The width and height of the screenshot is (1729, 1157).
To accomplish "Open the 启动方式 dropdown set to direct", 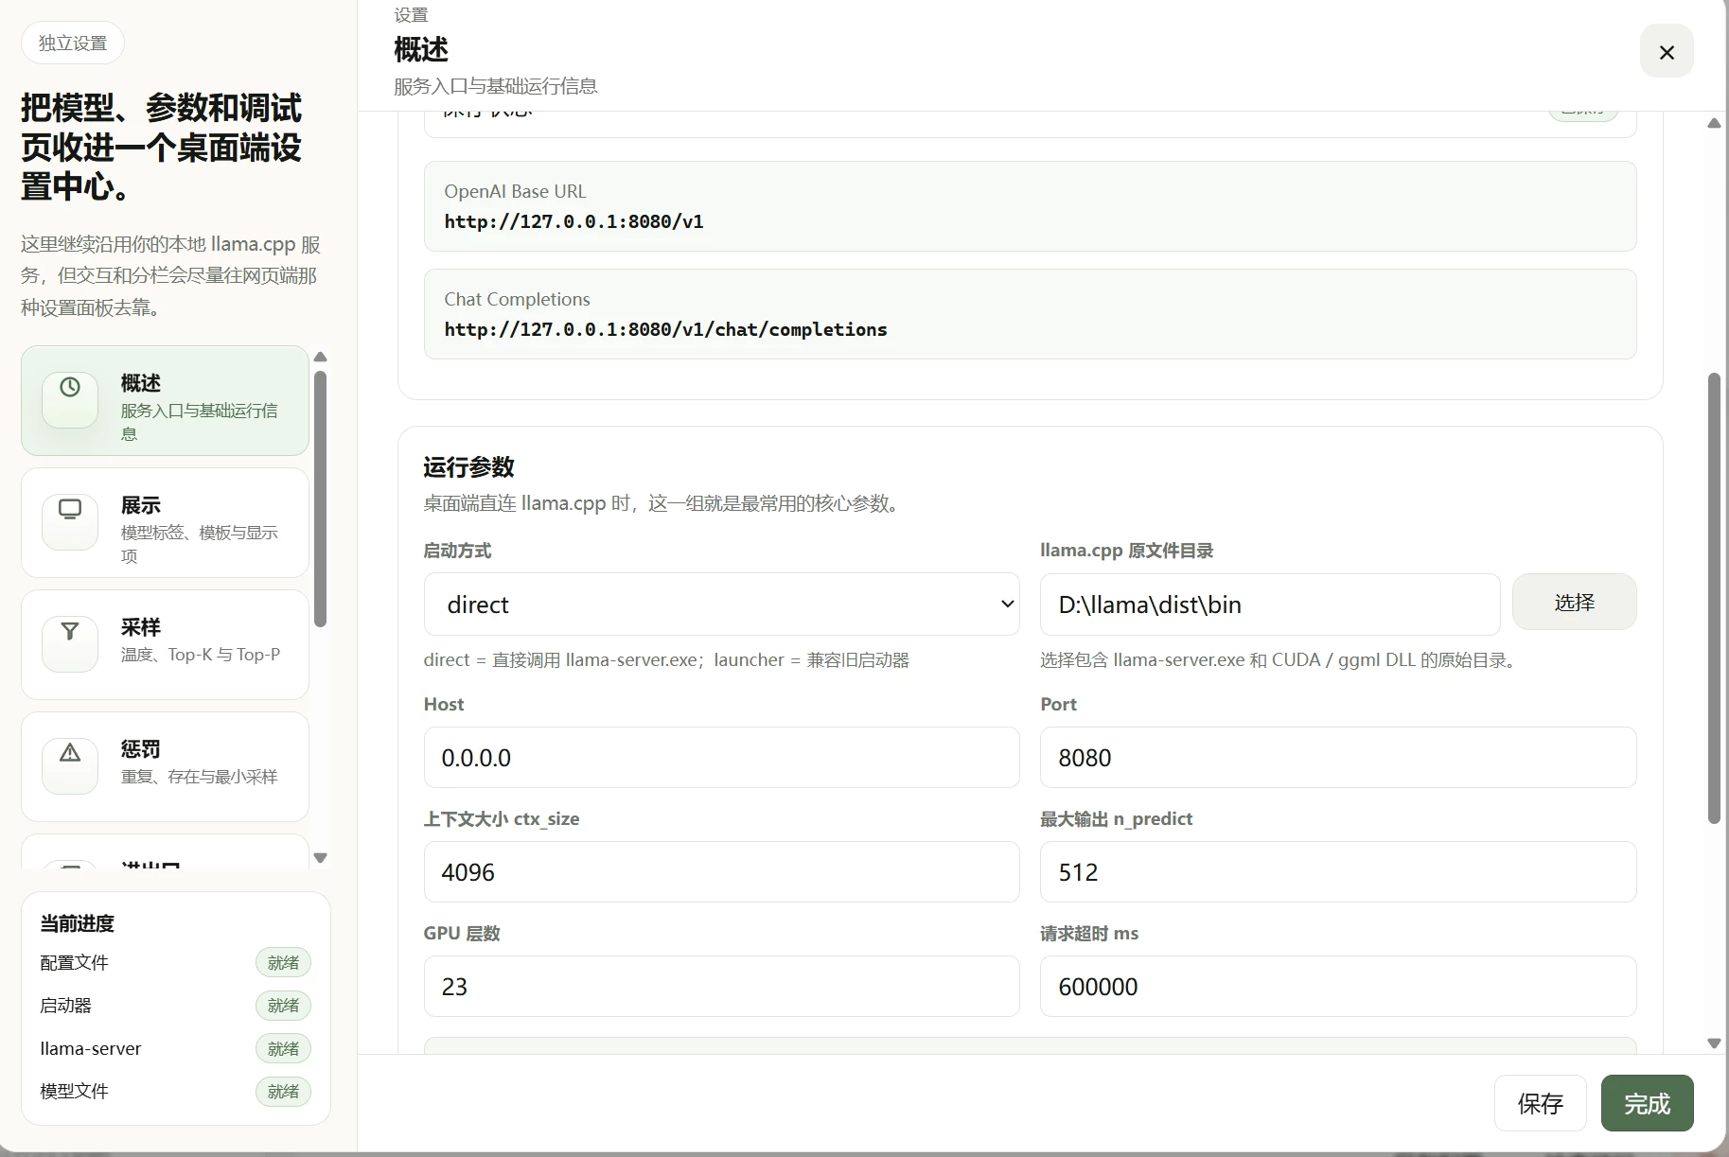I will [722, 605].
